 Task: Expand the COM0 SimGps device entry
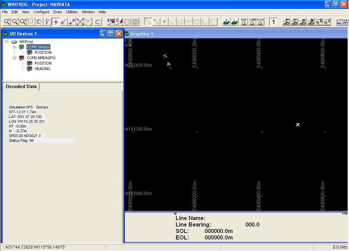[15, 47]
